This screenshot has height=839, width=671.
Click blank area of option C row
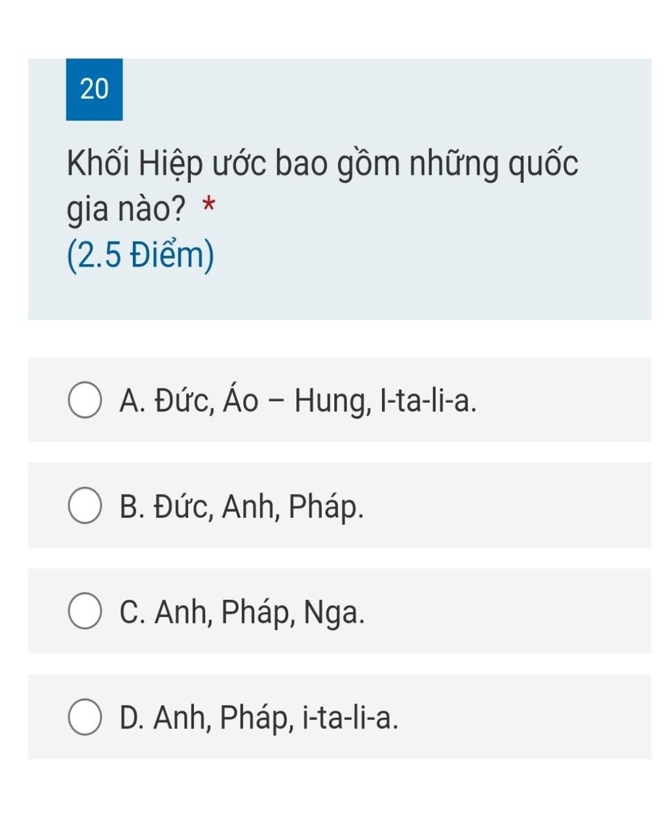tap(511, 612)
